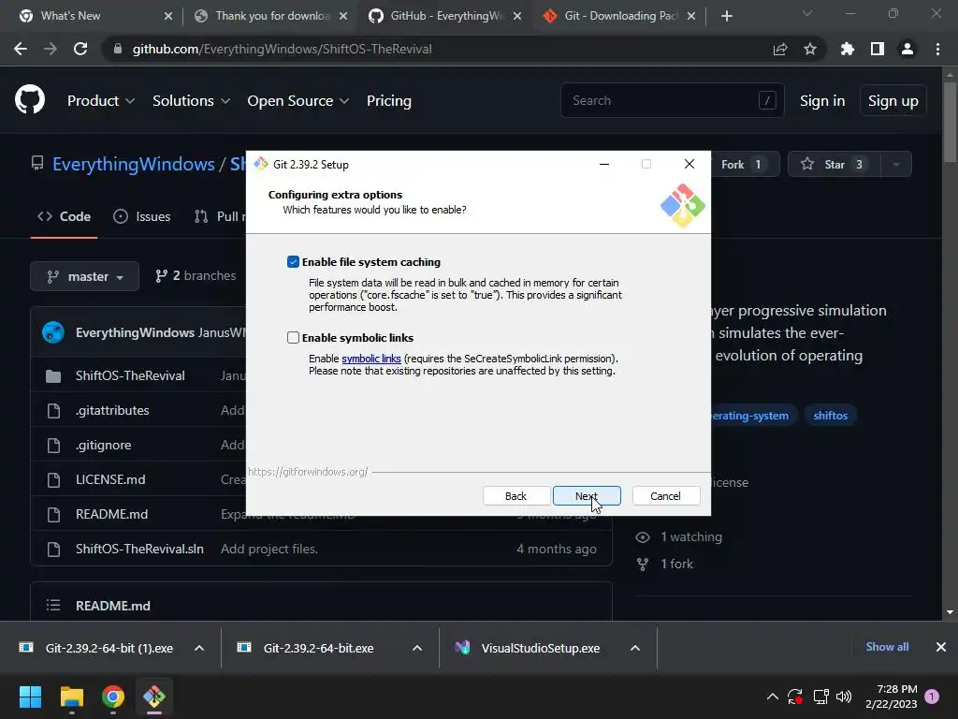Viewport: 958px width, 719px height.
Task: Open the Windows Start menu
Action: pyautogui.click(x=30, y=697)
